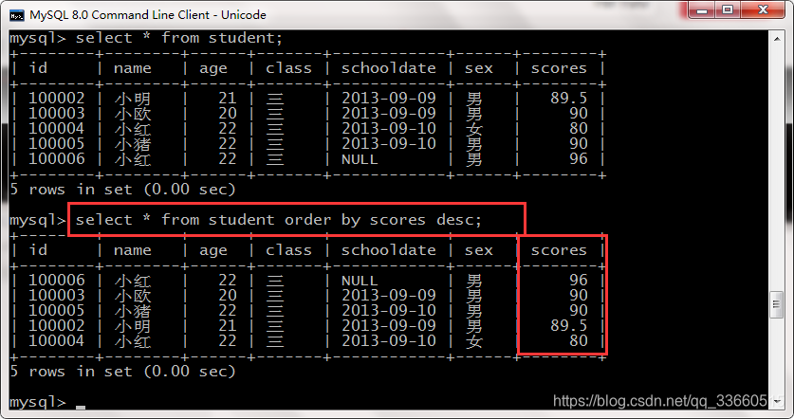Click 'class' header in sorted query result

pos(288,250)
